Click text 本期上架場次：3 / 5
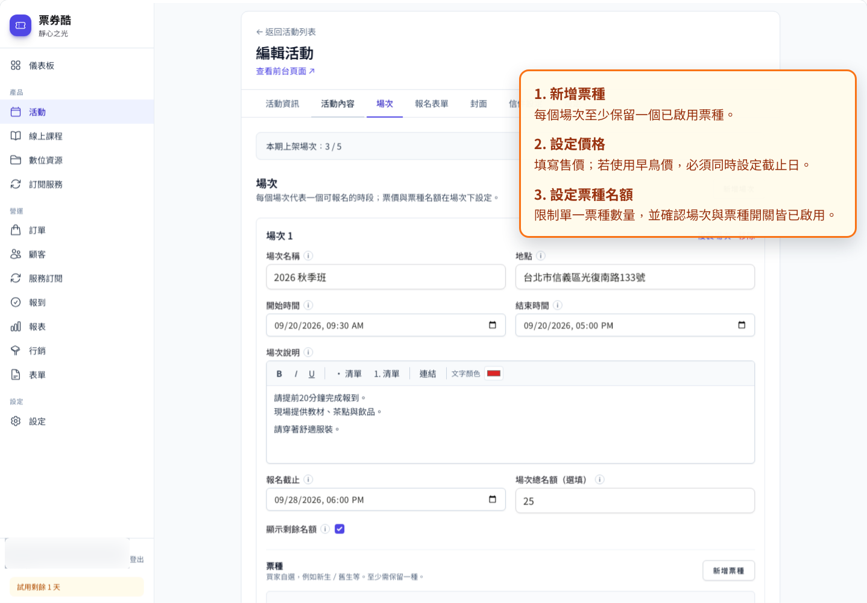Screen dimensions: 867x603 pyautogui.click(x=304, y=147)
